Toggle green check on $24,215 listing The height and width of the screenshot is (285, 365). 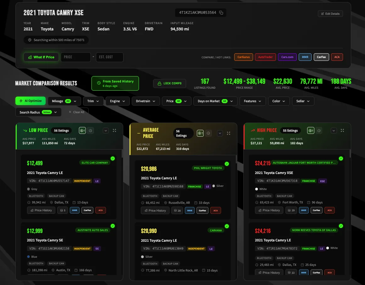point(341,159)
